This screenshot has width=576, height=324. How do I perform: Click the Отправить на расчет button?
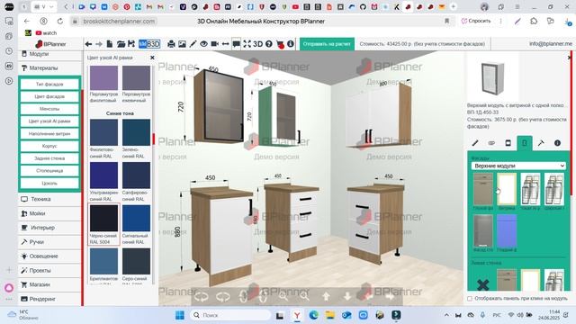coord(327,44)
